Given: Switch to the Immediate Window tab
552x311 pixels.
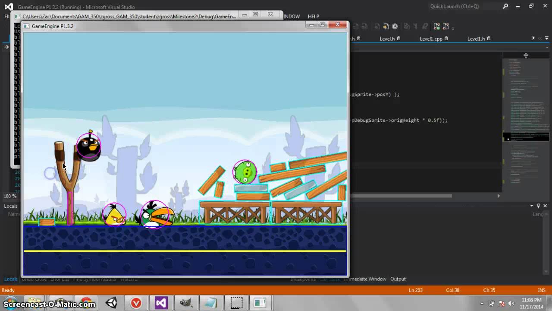Looking at the screenshot, I should (x=365, y=279).
